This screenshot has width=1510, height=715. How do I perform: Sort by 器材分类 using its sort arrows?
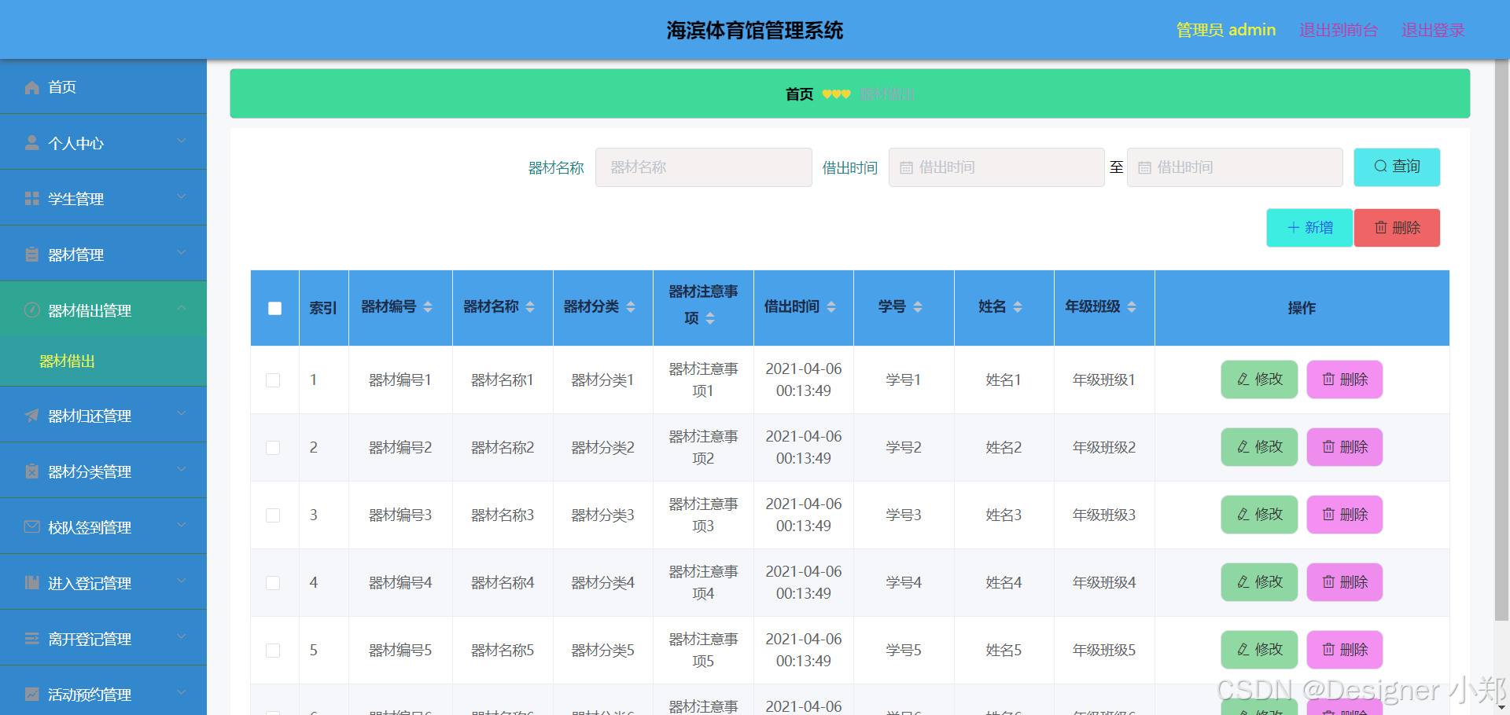[631, 307]
